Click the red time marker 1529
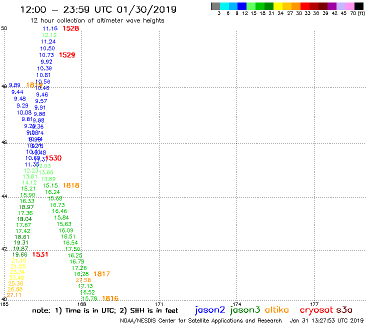The height and width of the screenshot is (325, 370). (67, 55)
